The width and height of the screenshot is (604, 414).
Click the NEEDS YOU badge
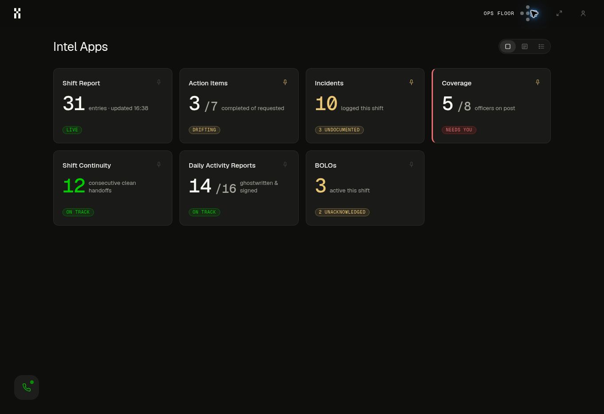[459, 130]
